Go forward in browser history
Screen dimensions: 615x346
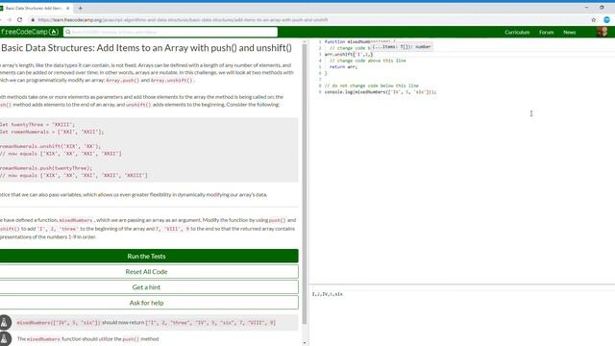pyautogui.click(x=9, y=19)
